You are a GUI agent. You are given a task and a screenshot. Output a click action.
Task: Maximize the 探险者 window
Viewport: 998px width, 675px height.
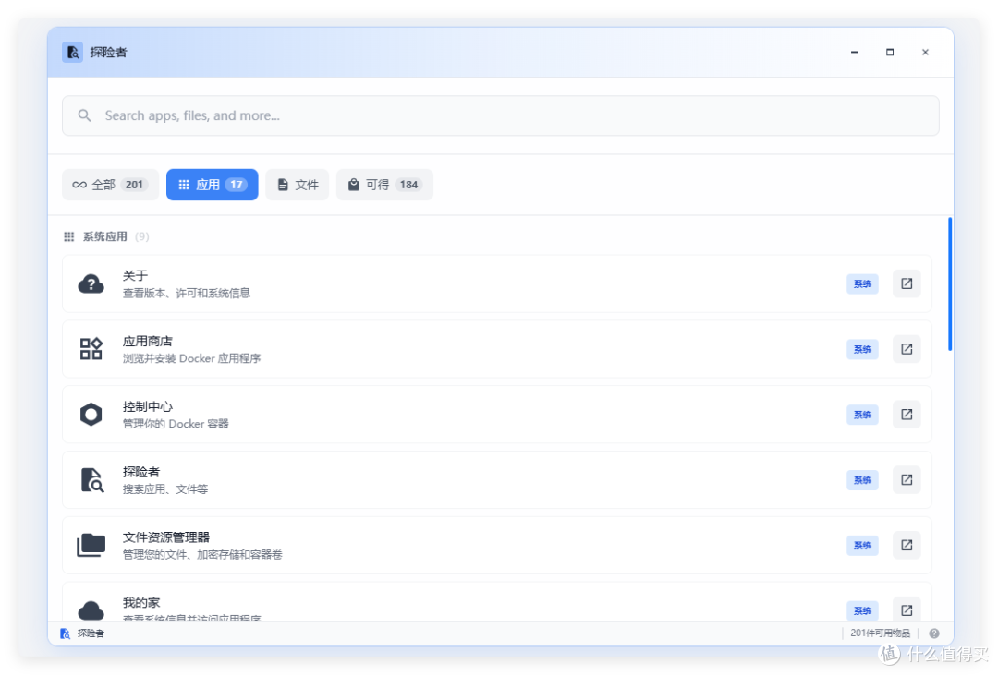pyautogui.click(x=890, y=52)
